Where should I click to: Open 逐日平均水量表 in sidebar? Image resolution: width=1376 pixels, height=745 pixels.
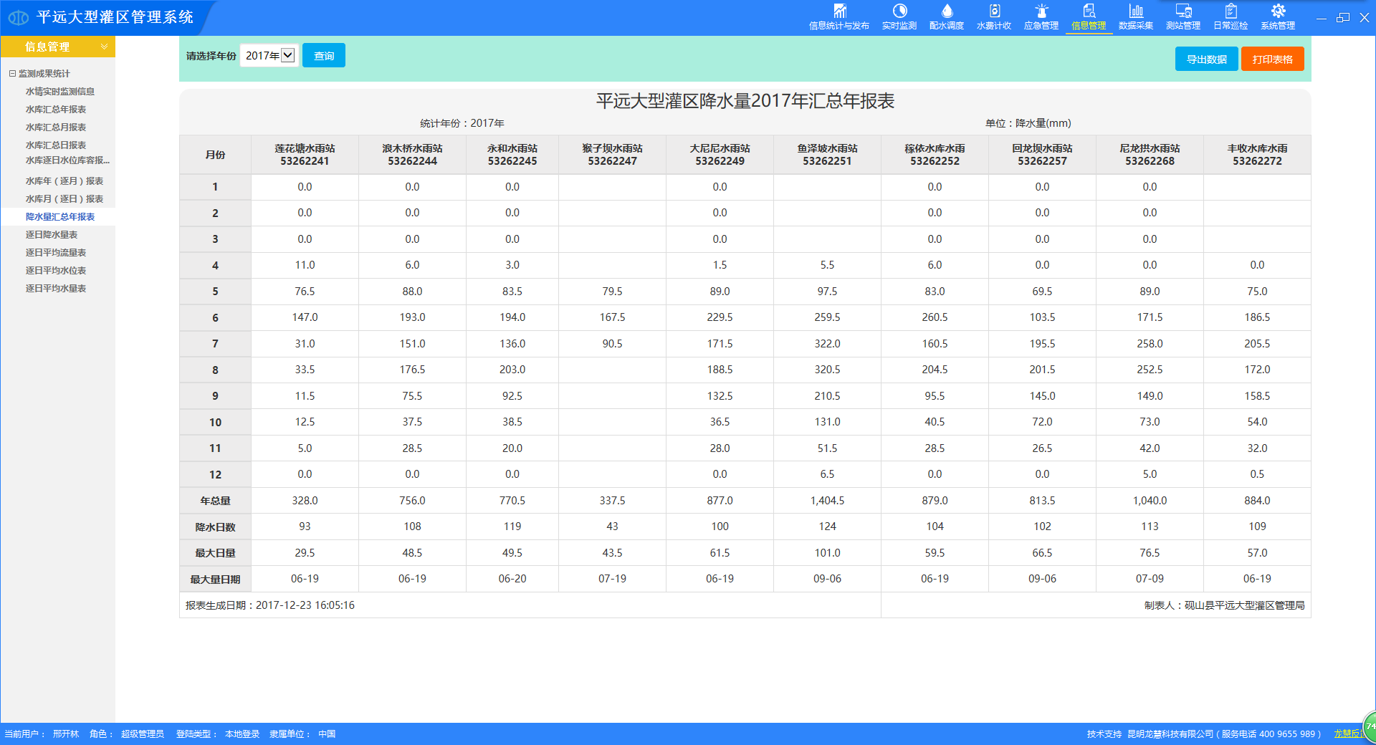tap(56, 289)
